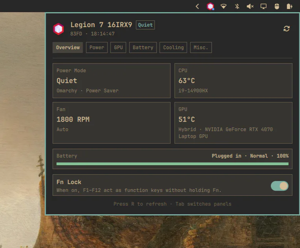Select the Overview tab
This screenshot has height=248, width=300.
pos(68,47)
